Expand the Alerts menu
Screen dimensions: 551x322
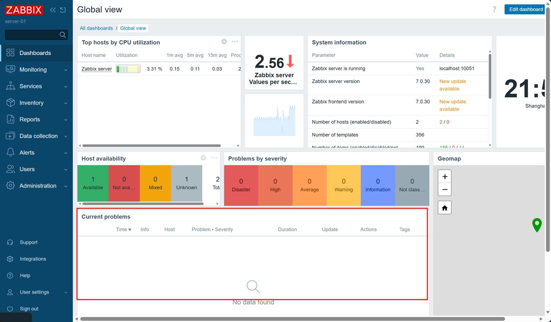coord(37,152)
